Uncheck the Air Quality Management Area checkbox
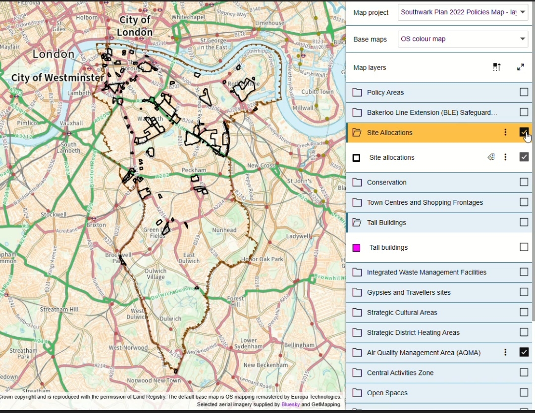The image size is (535, 413). pos(524,352)
